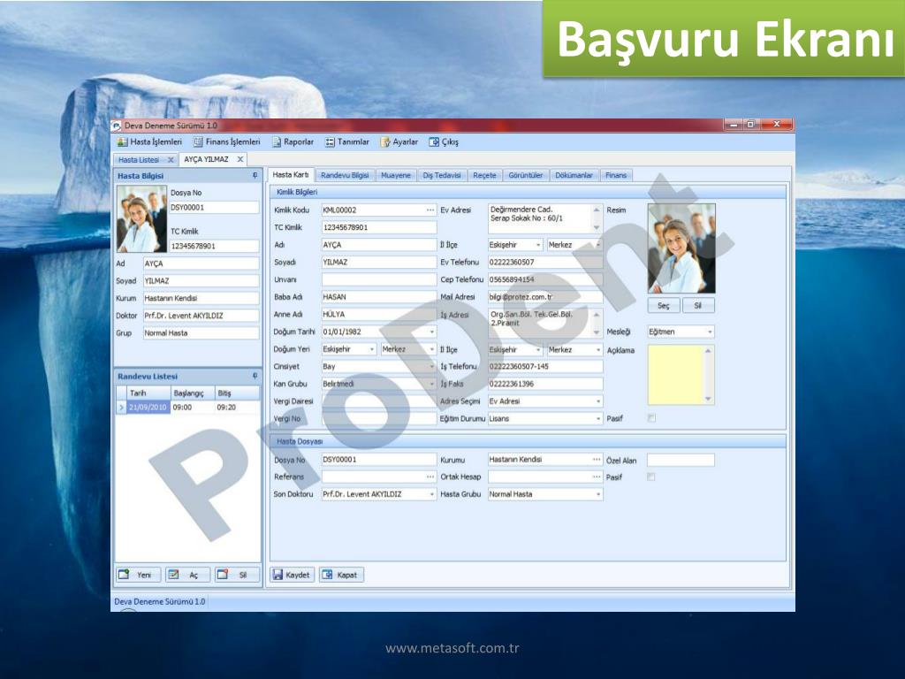Open the Cinsiyet dropdown

pos(431,367)
